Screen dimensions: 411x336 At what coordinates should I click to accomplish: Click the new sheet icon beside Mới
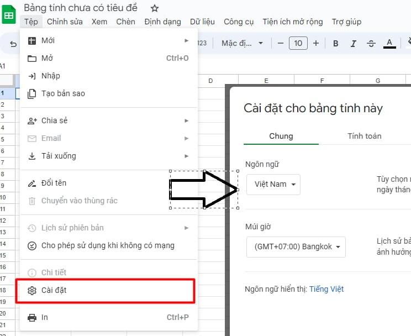pyautogui.click(x=32, y=41)
